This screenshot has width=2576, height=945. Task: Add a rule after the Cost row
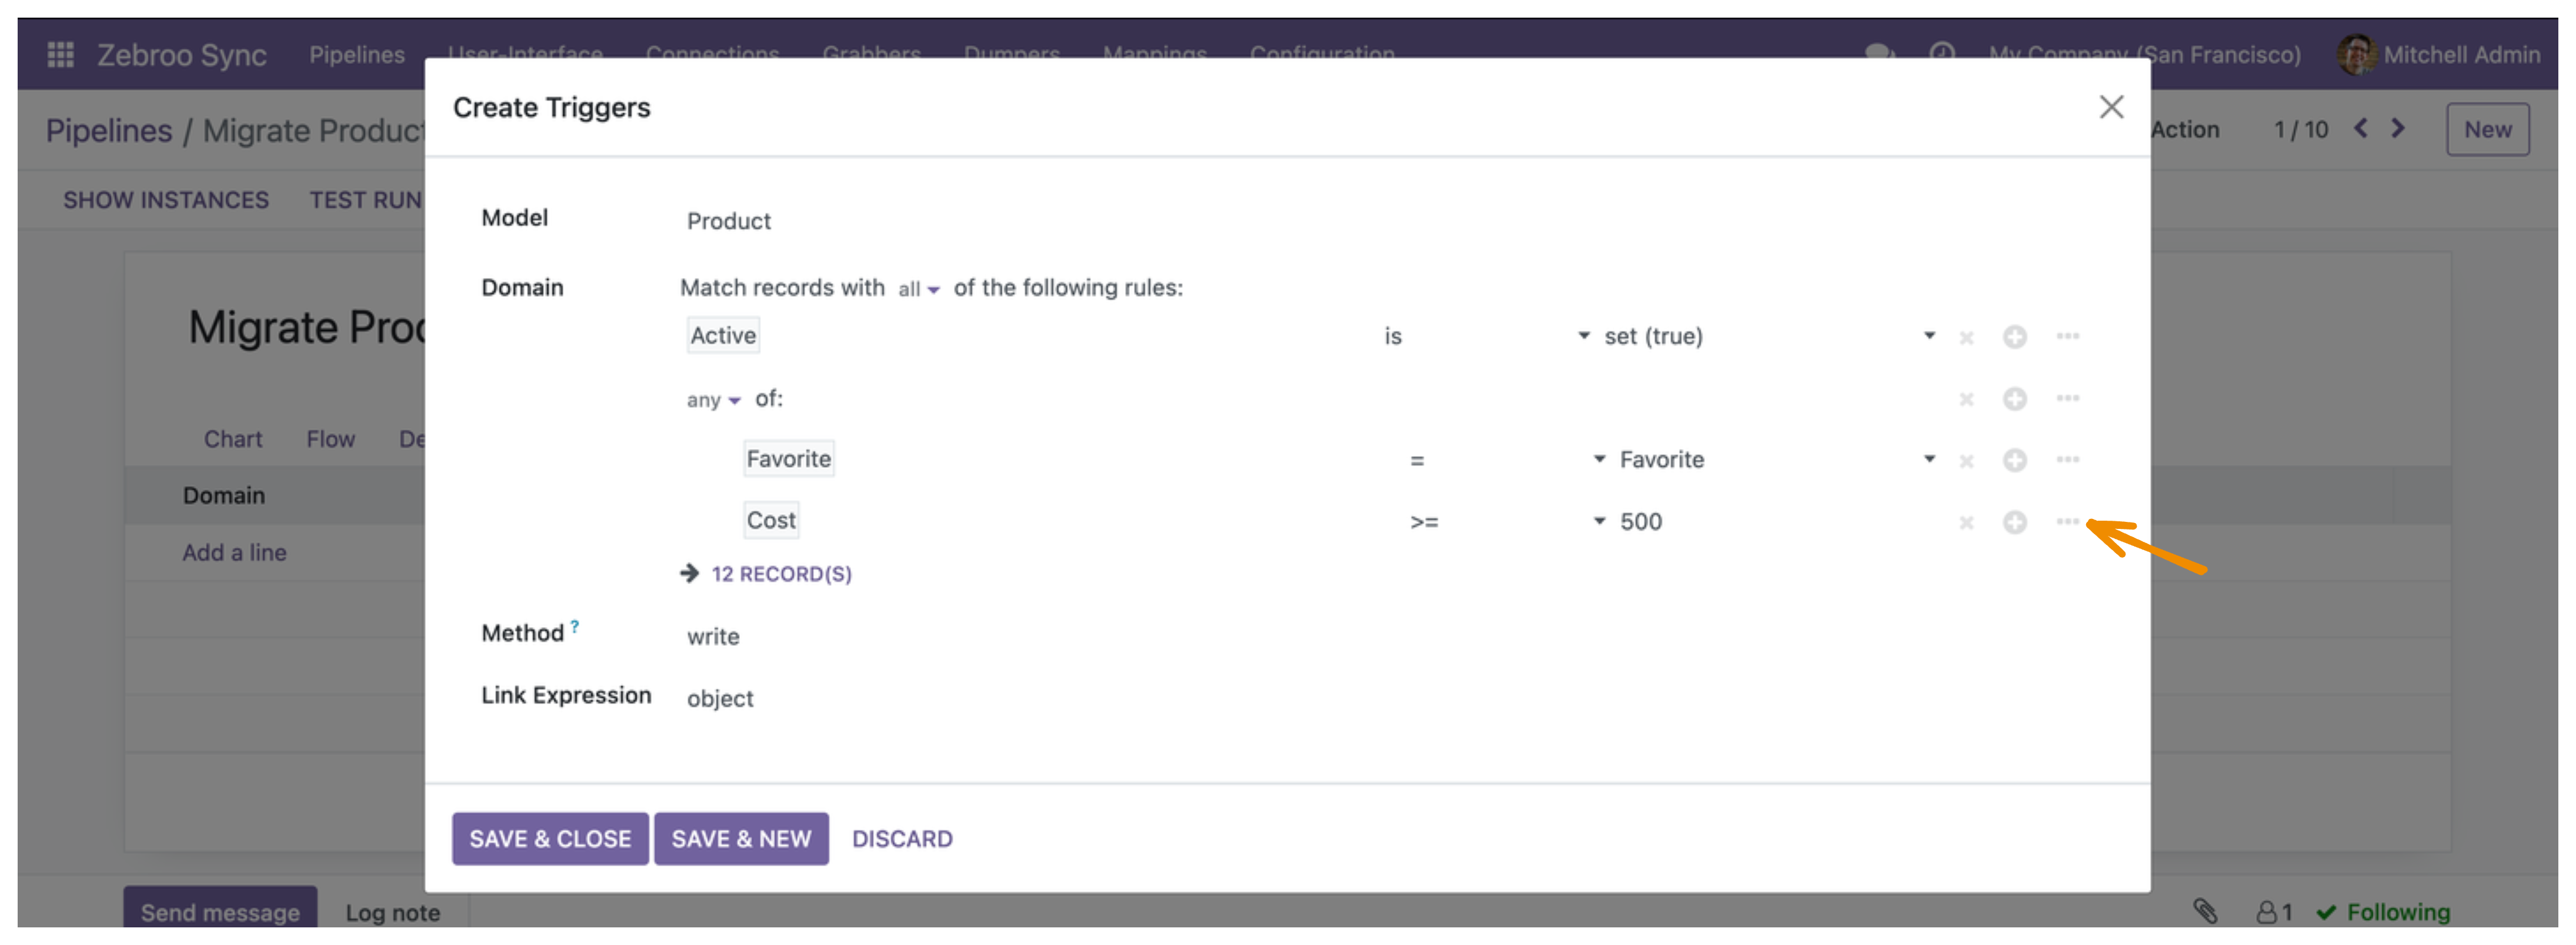pos(2014,522)
